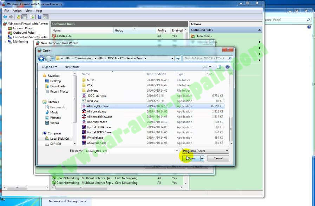The image size is (315, 206).
Task: Select wt3version.exe file
Action: tap(97, 143)
